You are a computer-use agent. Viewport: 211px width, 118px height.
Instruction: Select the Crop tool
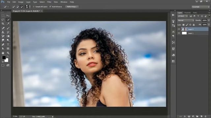(3, 24)
